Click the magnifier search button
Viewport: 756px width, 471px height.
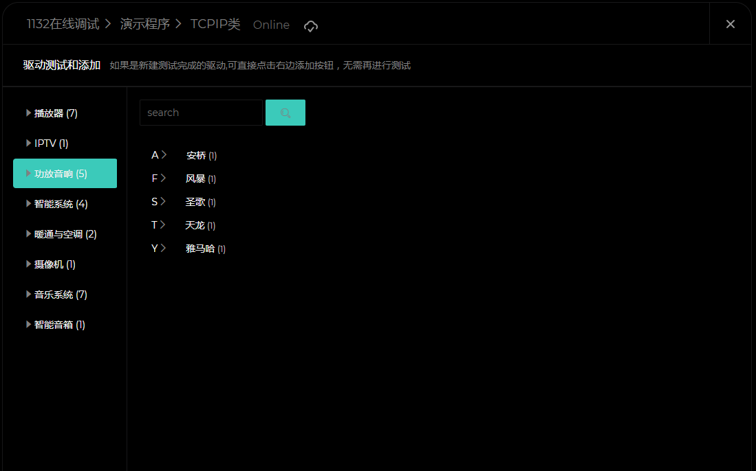(x=285, y=113)
